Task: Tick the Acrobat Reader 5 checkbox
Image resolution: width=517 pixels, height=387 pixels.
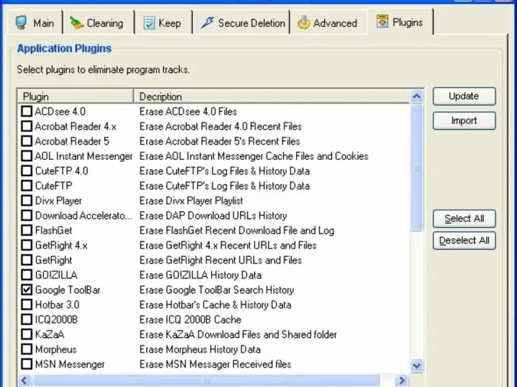Action: pos(26,141)
